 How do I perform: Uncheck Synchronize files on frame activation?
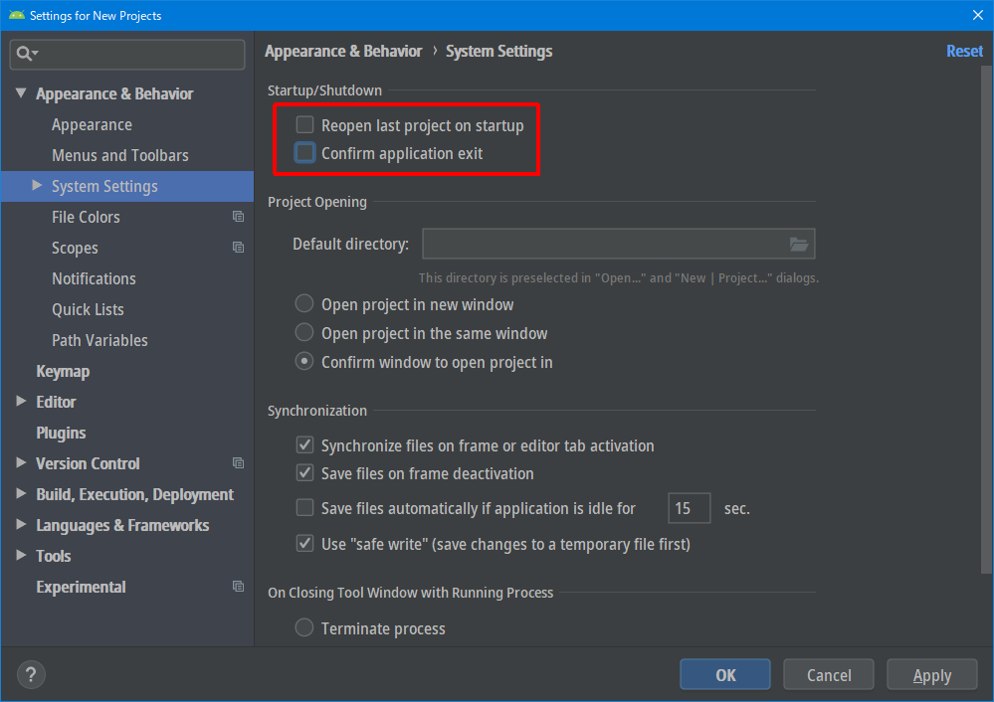click(304, 444)
